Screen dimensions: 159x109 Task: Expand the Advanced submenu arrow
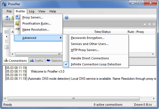(x=60, y=38)
